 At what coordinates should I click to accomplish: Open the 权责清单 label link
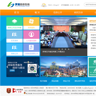click(x=14, y=41)
